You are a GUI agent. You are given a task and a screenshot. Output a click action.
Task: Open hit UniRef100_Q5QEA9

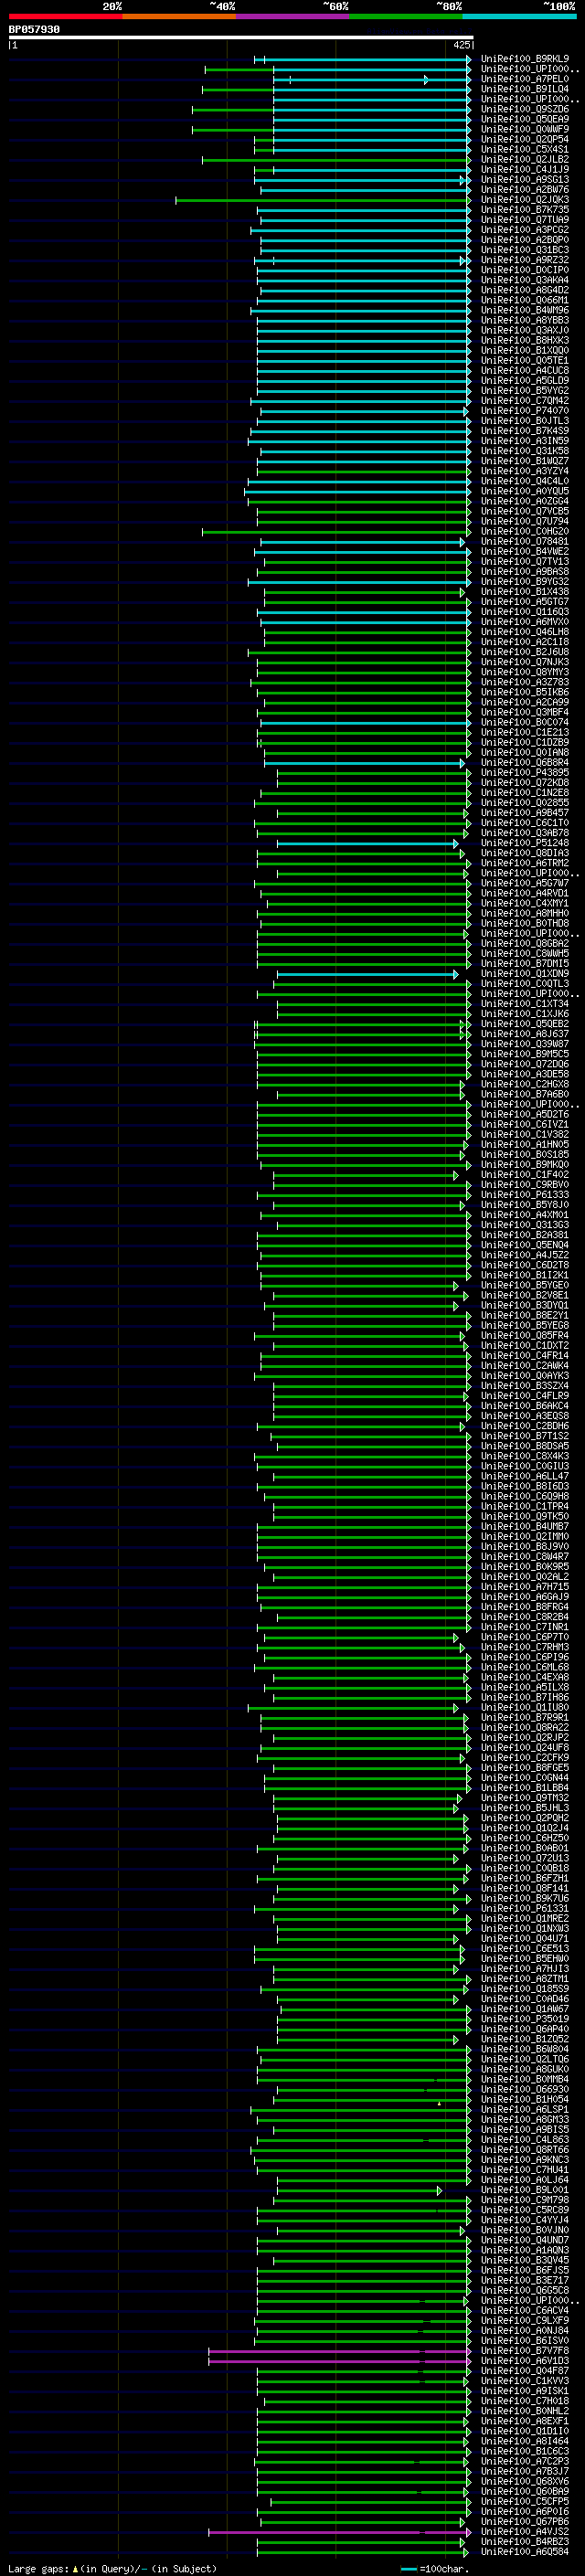click(x=524, y=119)
